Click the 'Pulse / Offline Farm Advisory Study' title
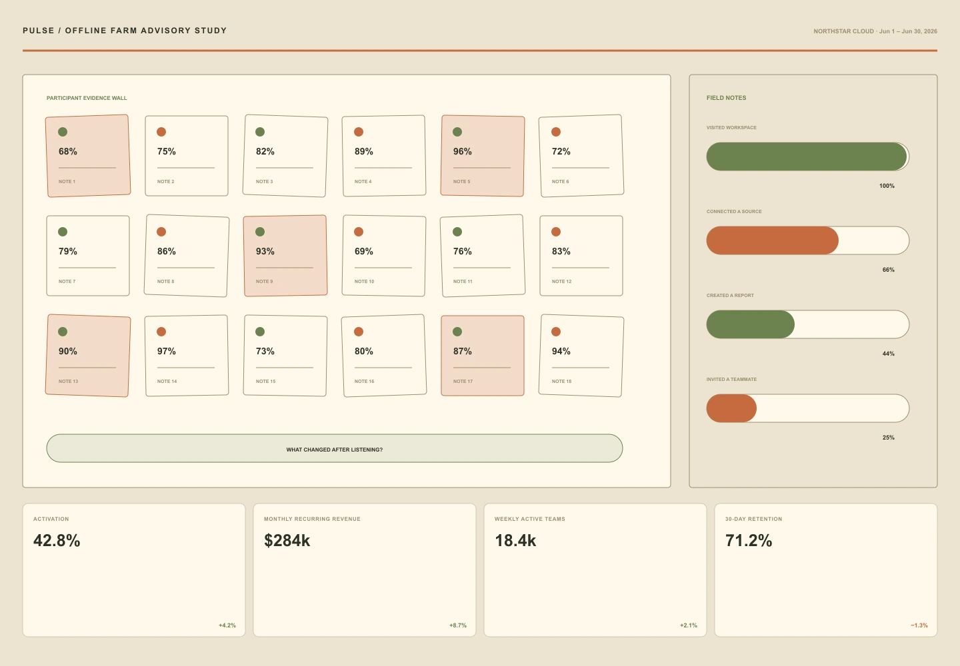Screen dimensions: 960x666 click(125, 31)
